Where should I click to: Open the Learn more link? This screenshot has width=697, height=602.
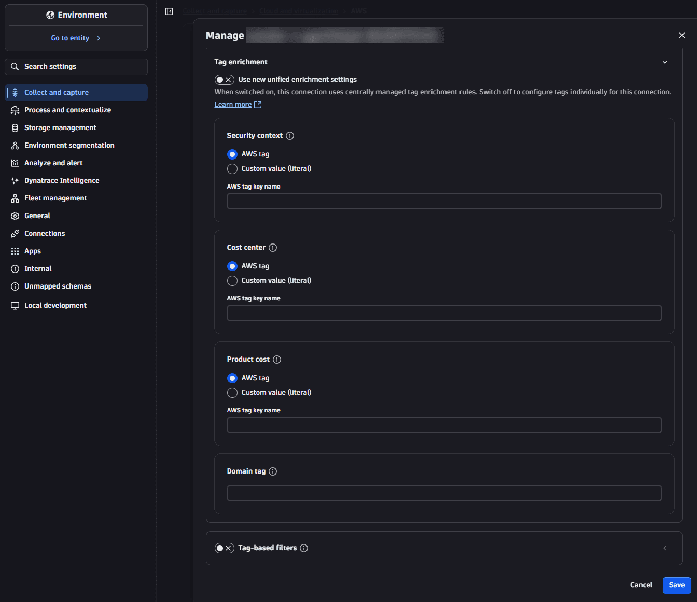click(x=238, y=105)
